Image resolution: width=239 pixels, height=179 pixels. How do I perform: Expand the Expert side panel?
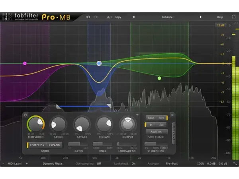pyautogui.click(x=174, y=133)
